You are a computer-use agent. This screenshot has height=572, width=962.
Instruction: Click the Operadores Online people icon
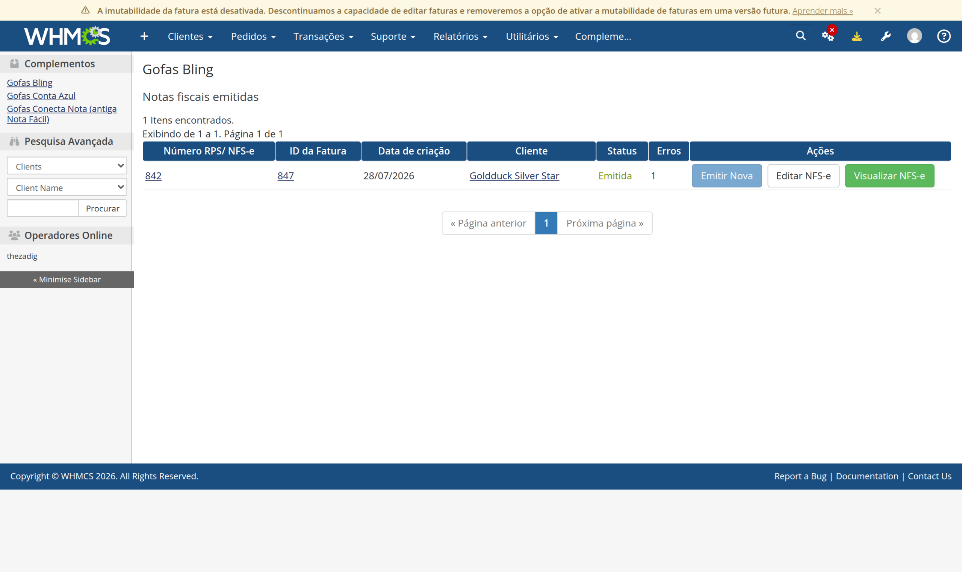tap(14, 235)
